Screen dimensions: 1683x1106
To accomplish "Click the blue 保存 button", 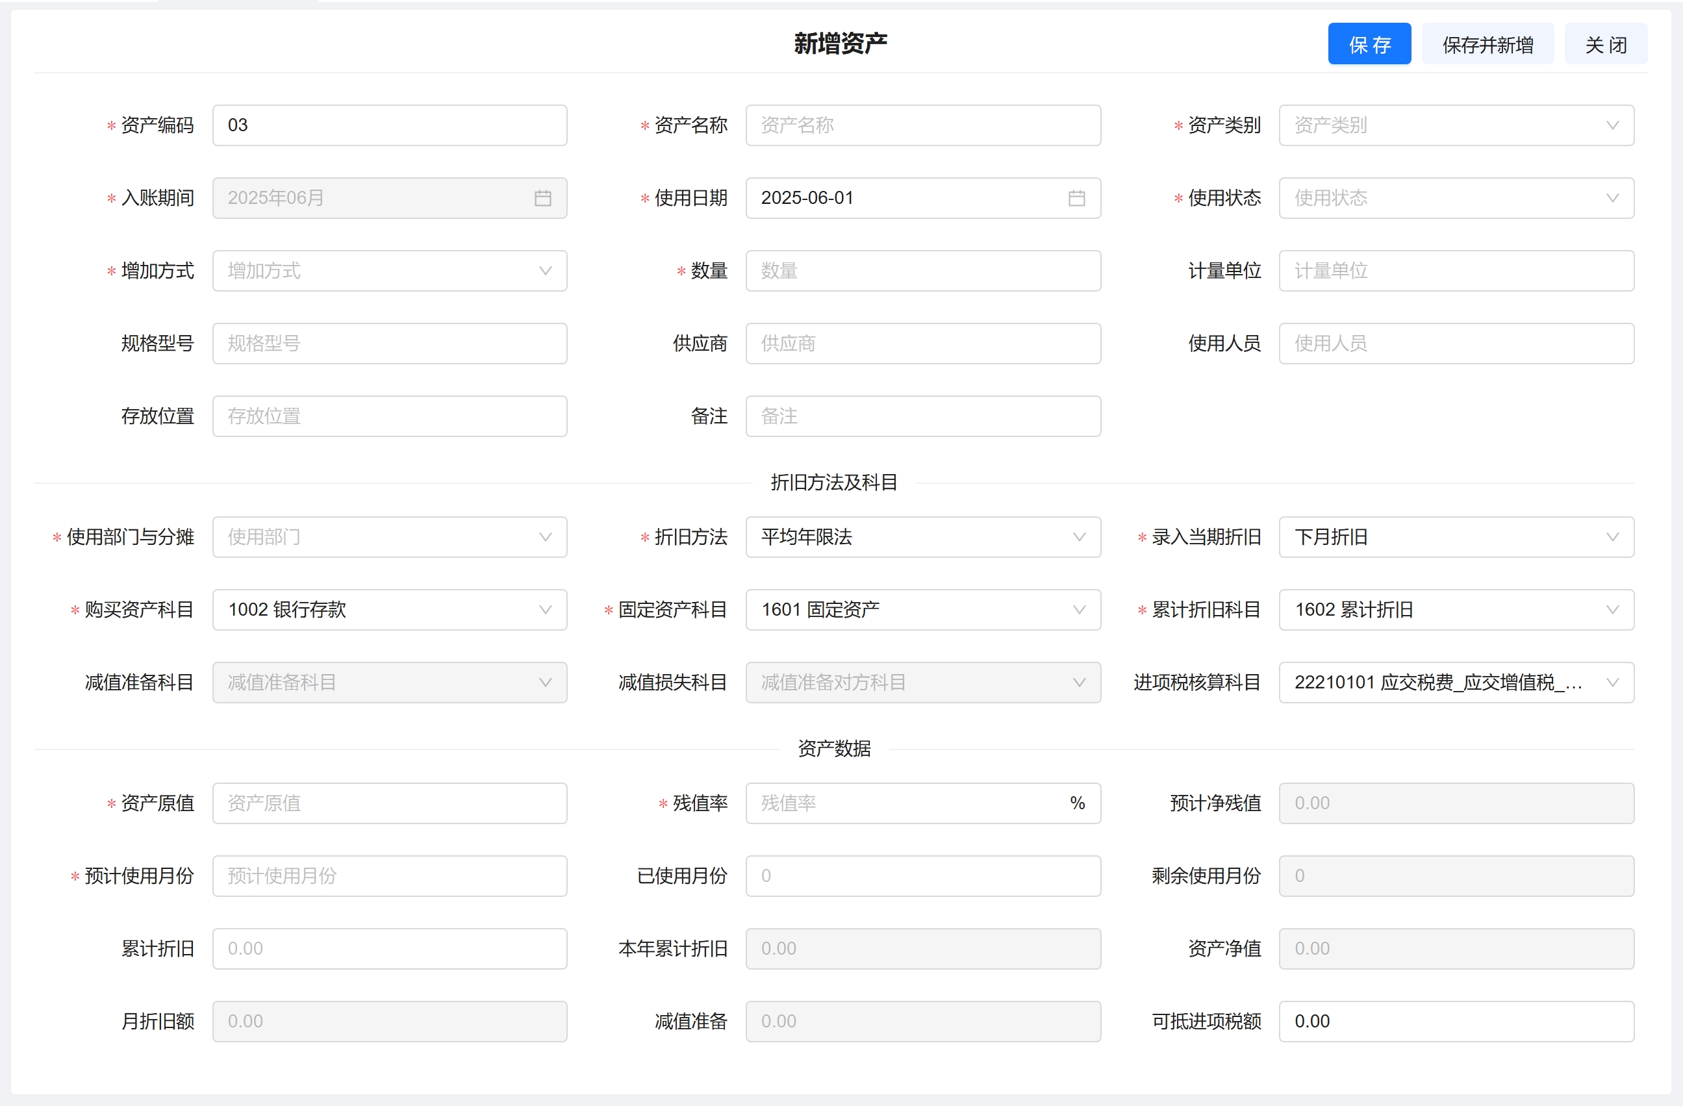I will tap(1369, 45).
